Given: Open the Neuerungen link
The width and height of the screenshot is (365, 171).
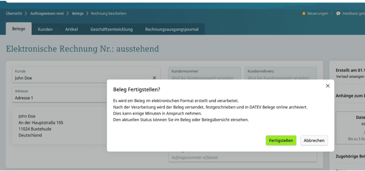Looking at the screenshot, I should coord(318,13).
